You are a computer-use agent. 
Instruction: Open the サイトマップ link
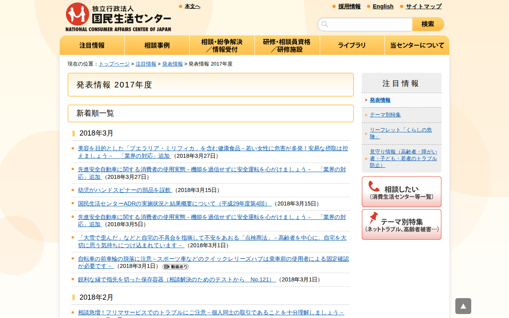[x=424, y=6]
